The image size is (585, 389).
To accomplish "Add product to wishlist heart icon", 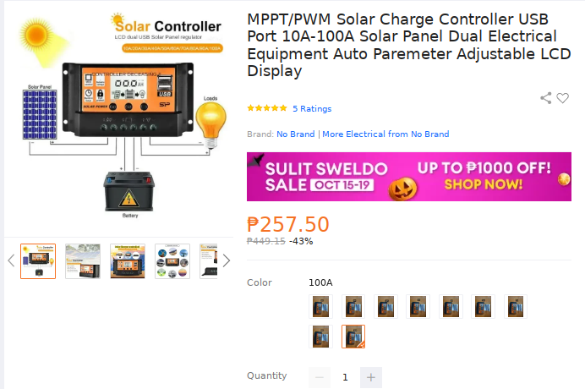I will (x=563, y=98).
